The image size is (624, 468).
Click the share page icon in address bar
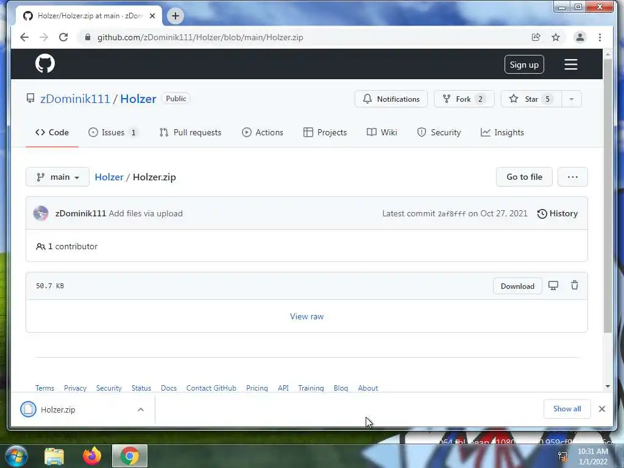point(536,37)
